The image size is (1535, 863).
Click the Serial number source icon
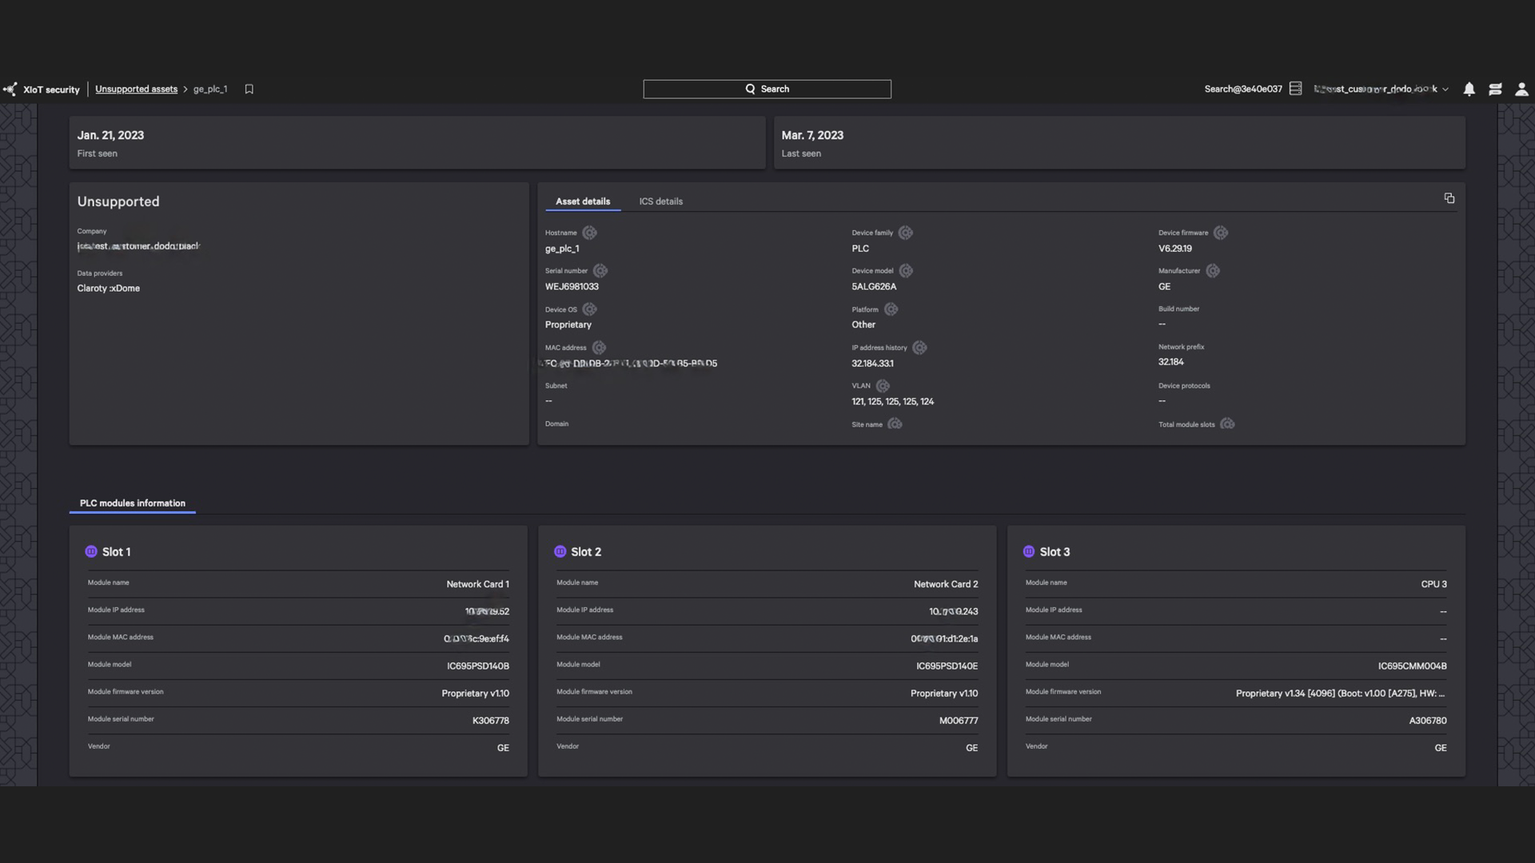tap(600, 271)
